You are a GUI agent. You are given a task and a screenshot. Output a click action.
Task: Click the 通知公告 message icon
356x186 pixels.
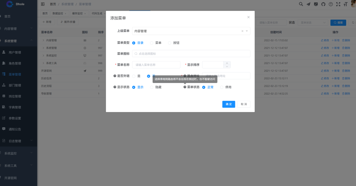(4, 129)
